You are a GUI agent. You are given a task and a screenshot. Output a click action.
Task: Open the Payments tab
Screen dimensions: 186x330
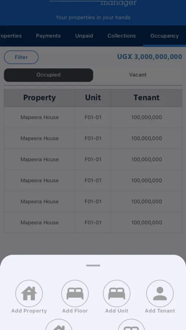48,36
